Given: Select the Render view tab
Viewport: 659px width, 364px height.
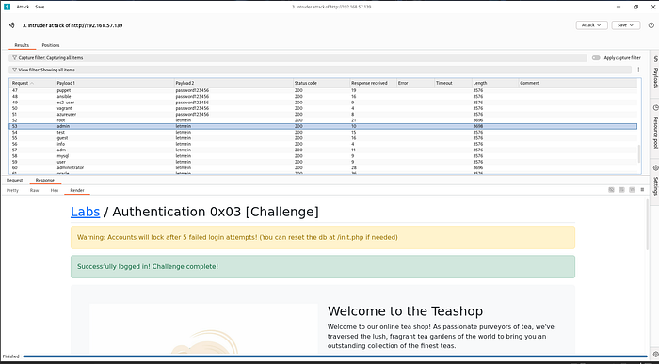Looking at the screenshot, I should (x=77, y=190).
